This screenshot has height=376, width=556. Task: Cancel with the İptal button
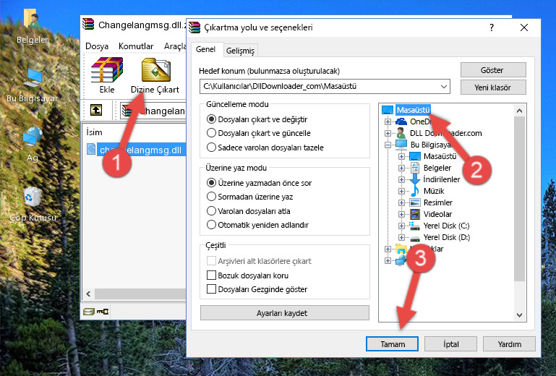[450, 344]
